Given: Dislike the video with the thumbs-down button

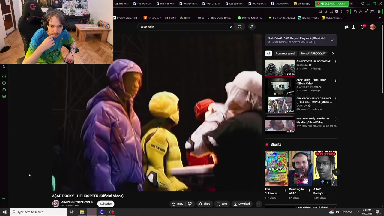Looking at the screenshot, I should [190, 204].
